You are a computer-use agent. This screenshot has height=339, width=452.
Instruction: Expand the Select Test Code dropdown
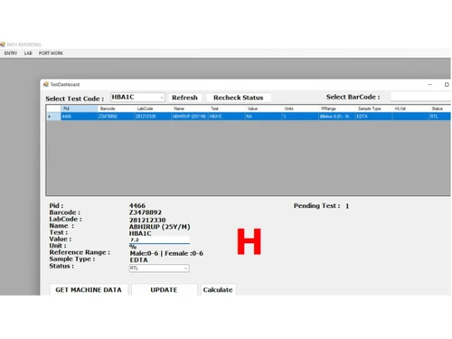click(x=162, y=98)
